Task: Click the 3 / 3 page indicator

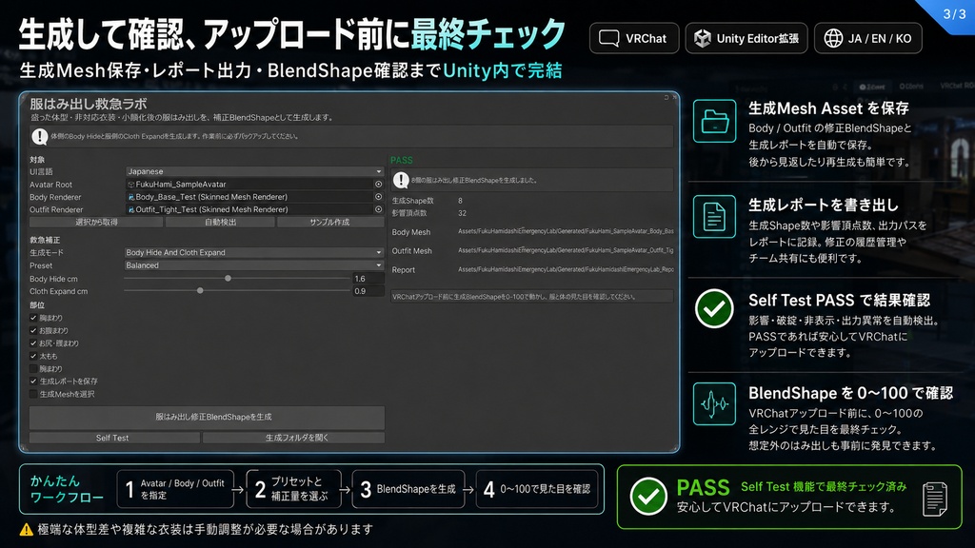Action: tap(954, 13)
